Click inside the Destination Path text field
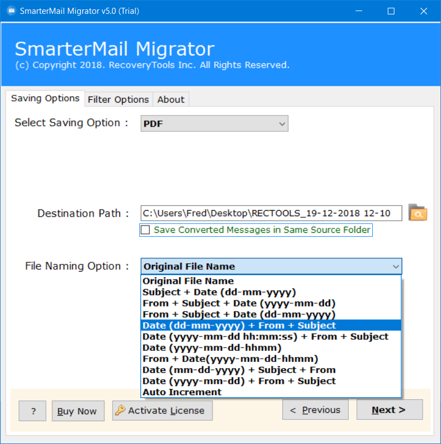Viewport: 441px width, 444px height. point(271,213)
